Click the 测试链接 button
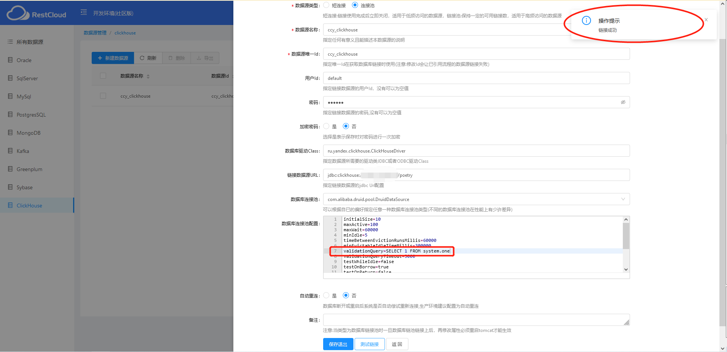This screenshot has width=727, height=352. [369, 344]
